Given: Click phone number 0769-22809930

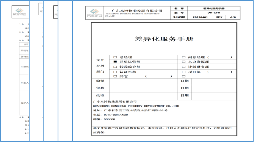Looking at the screenshot, I should [116, 115].
